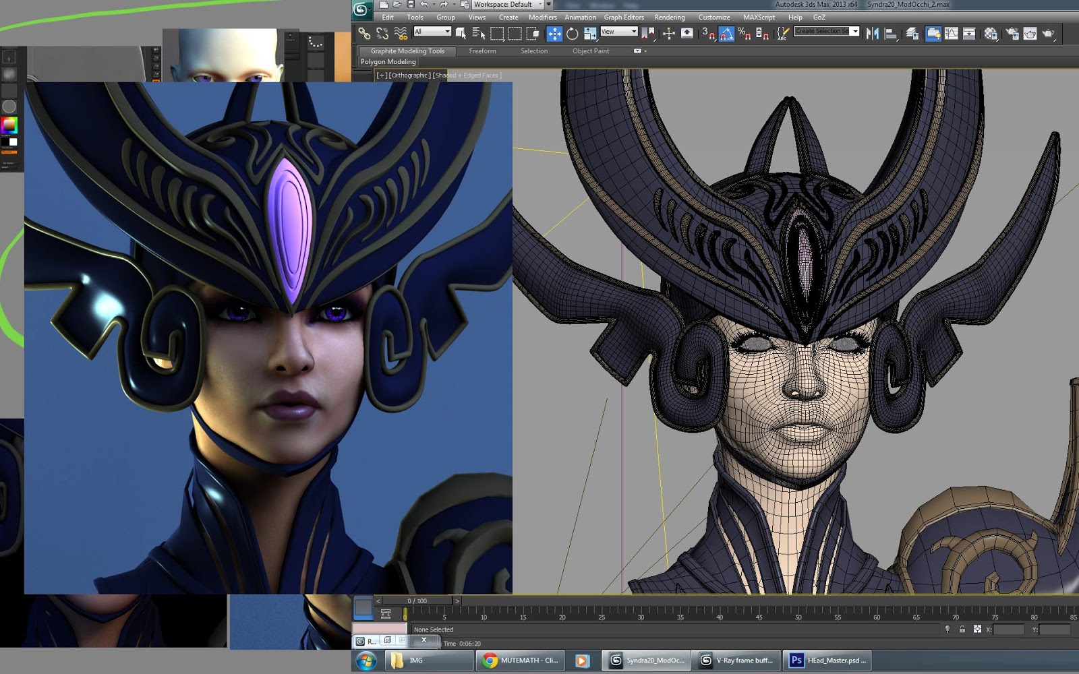Open the Edit Named Selection Sets icon
Viewport: 1079px width, 674px height.
(782, 33)
